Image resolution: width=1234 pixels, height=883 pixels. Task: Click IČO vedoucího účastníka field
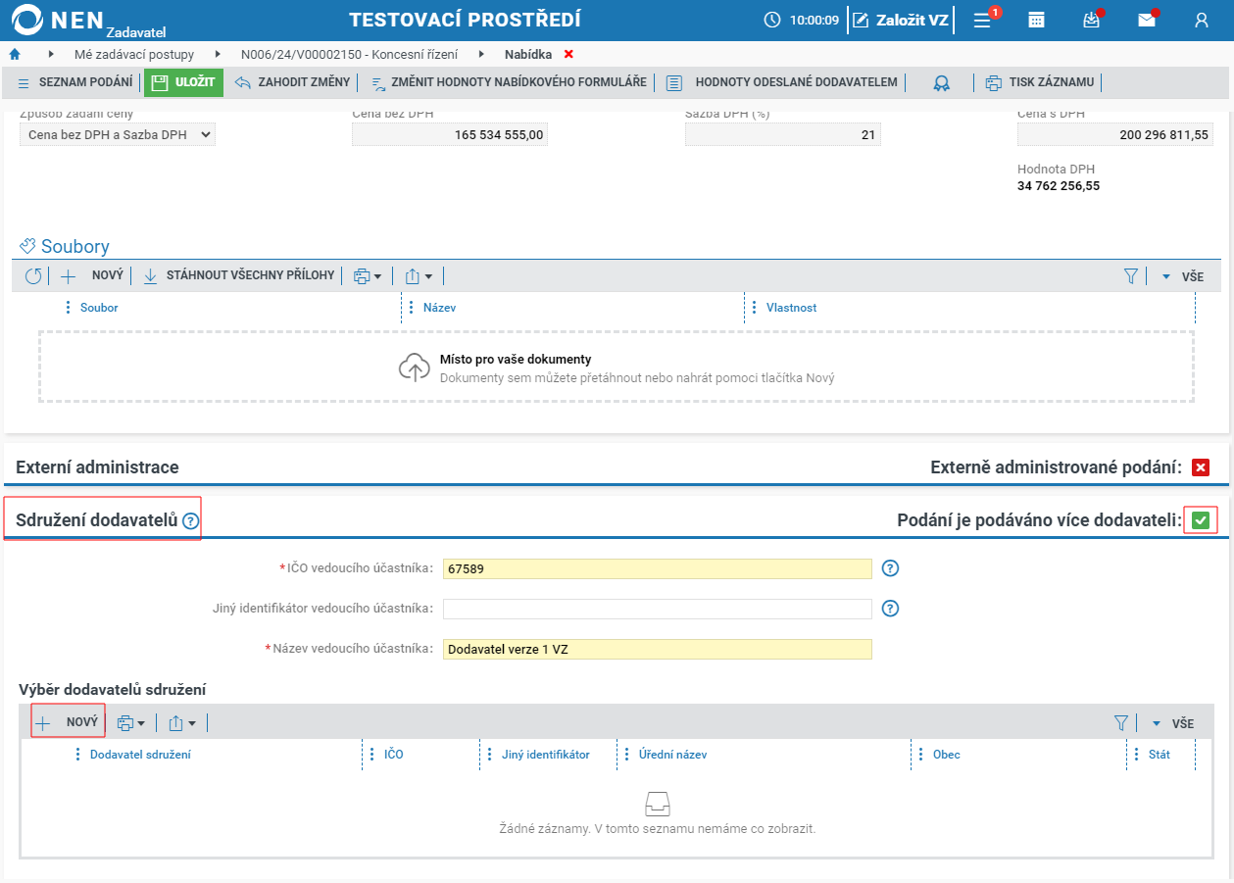coord(657,568)
